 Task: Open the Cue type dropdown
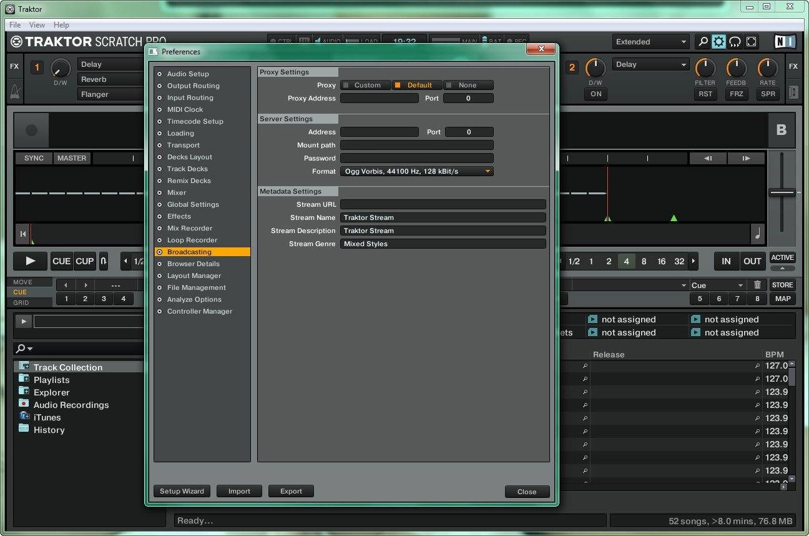pos(717,285)
